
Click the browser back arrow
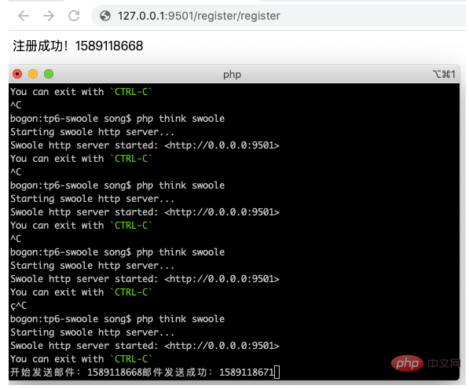coord(24,16)
